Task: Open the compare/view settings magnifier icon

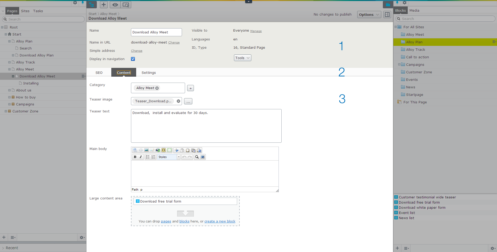Action: coord(126,5)
